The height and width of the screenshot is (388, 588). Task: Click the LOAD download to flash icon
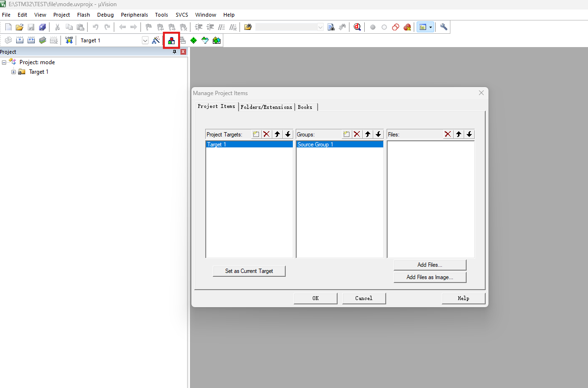click(x=69, y=40)
